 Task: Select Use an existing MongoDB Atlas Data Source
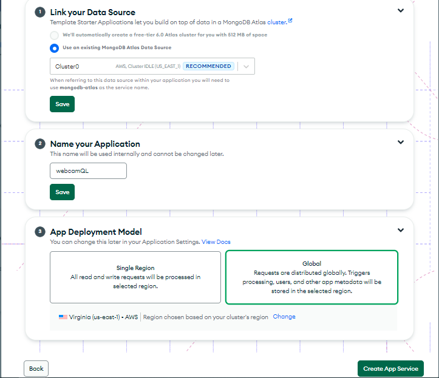pyautogui.click(x=54, y=48)
